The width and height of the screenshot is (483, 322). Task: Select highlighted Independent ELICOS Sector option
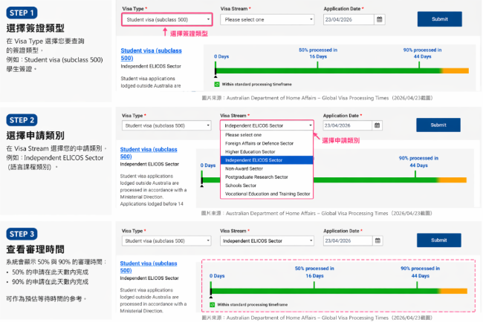[267, 160]
